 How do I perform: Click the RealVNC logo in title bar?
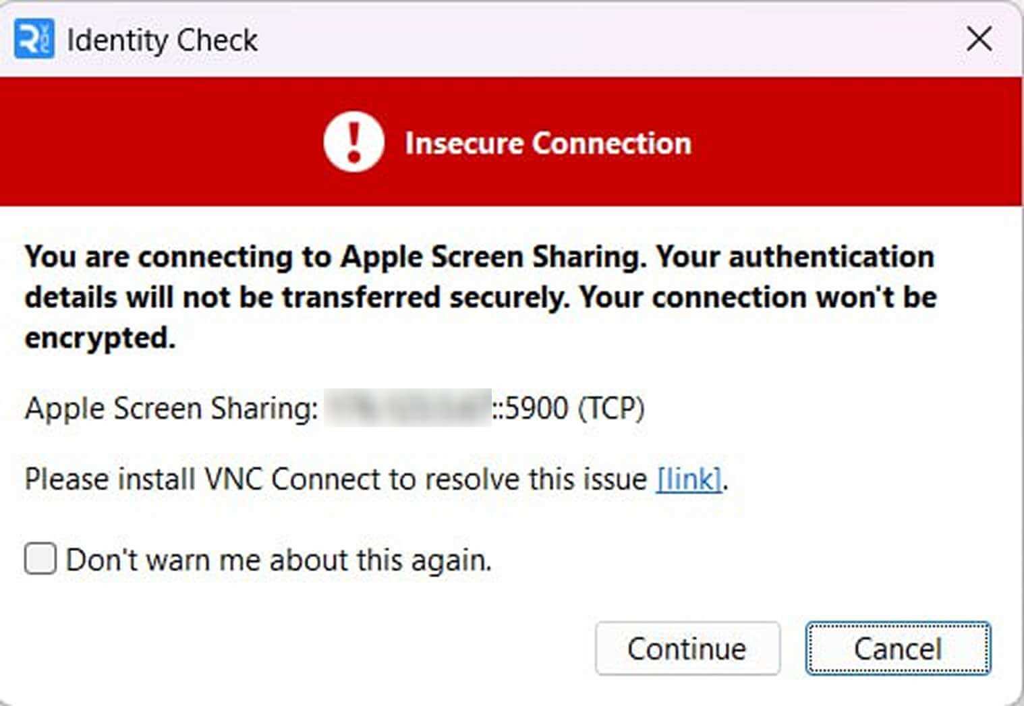click(34, 40)
